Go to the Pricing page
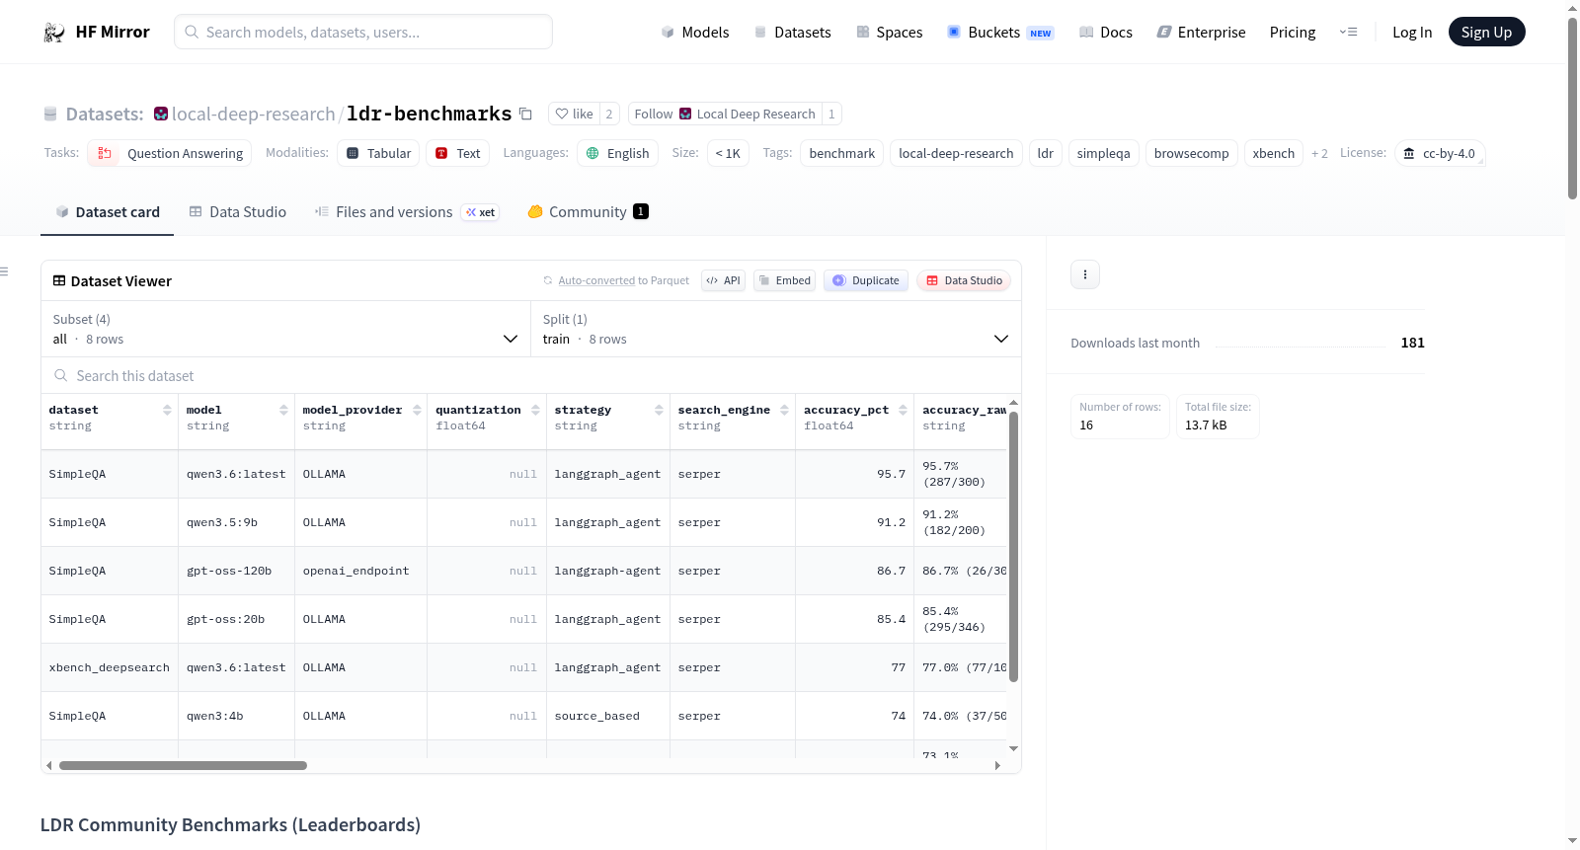 [1293, 33]
